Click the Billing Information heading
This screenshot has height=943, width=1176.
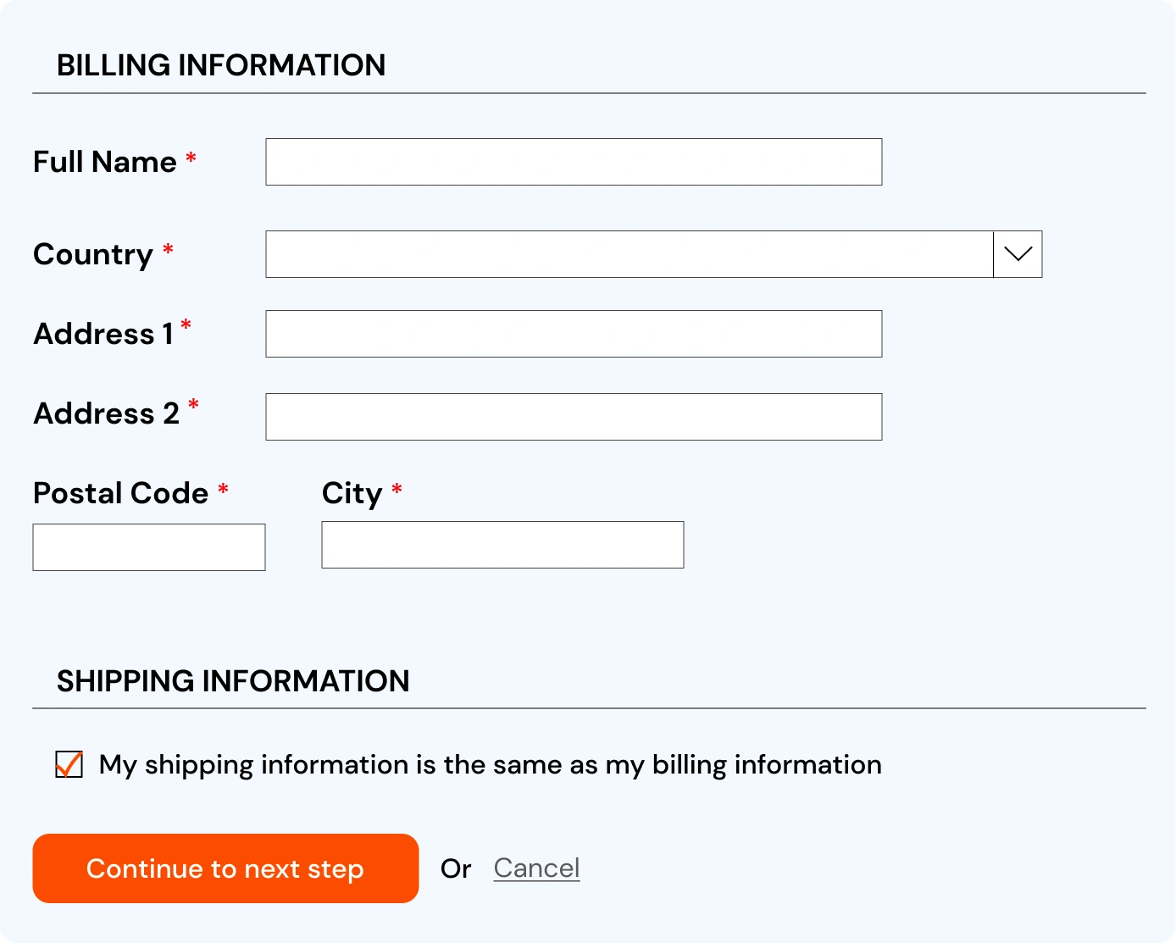(x=221, y=65)
